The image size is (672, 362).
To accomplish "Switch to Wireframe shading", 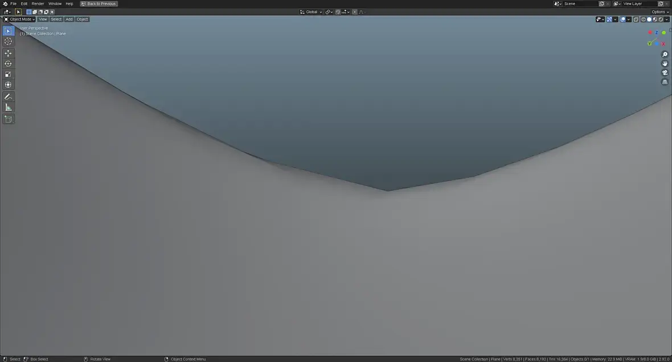I will [644, 19].
